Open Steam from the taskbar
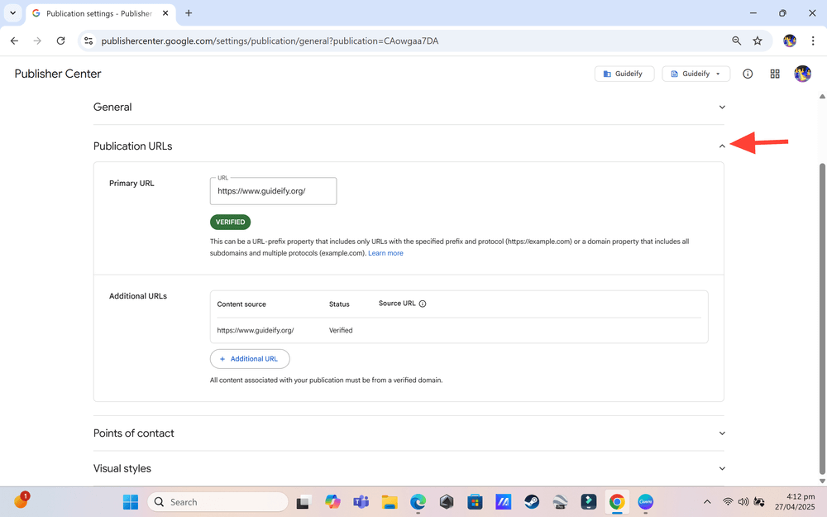827x517 pixels. pos(532,502)
